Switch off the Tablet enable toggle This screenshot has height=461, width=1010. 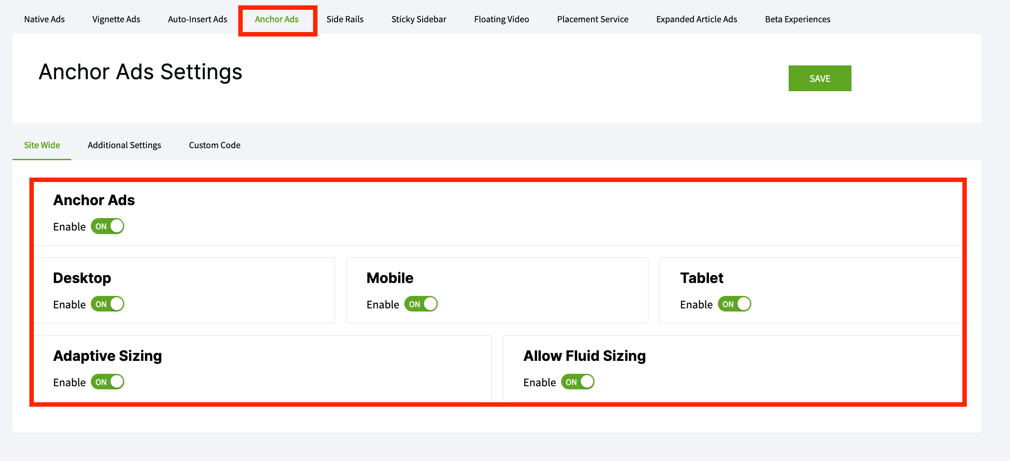coord(734,304)
